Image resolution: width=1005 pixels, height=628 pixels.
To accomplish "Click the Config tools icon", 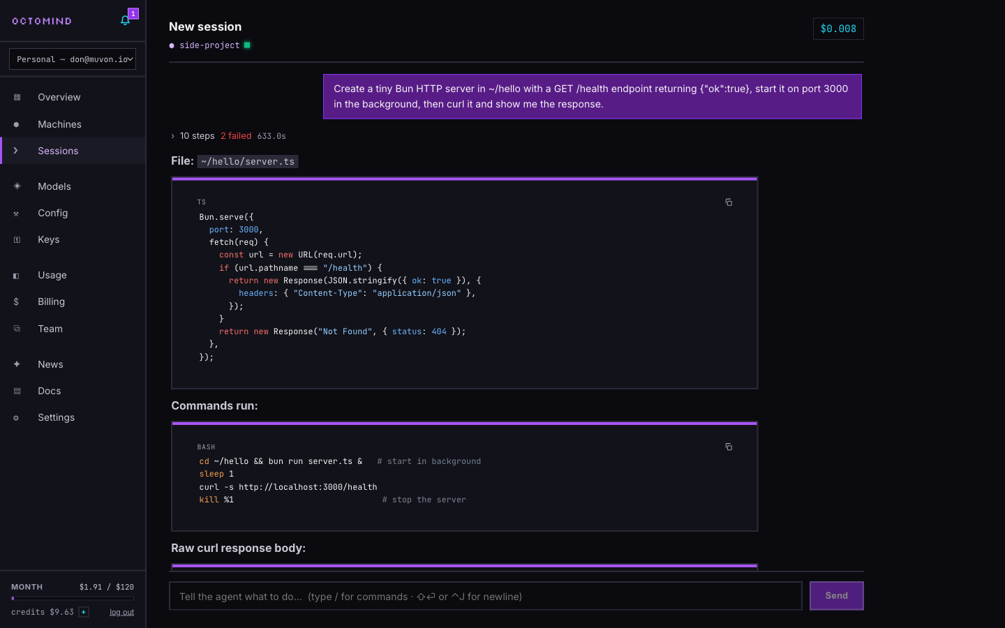I will point(17,213).
